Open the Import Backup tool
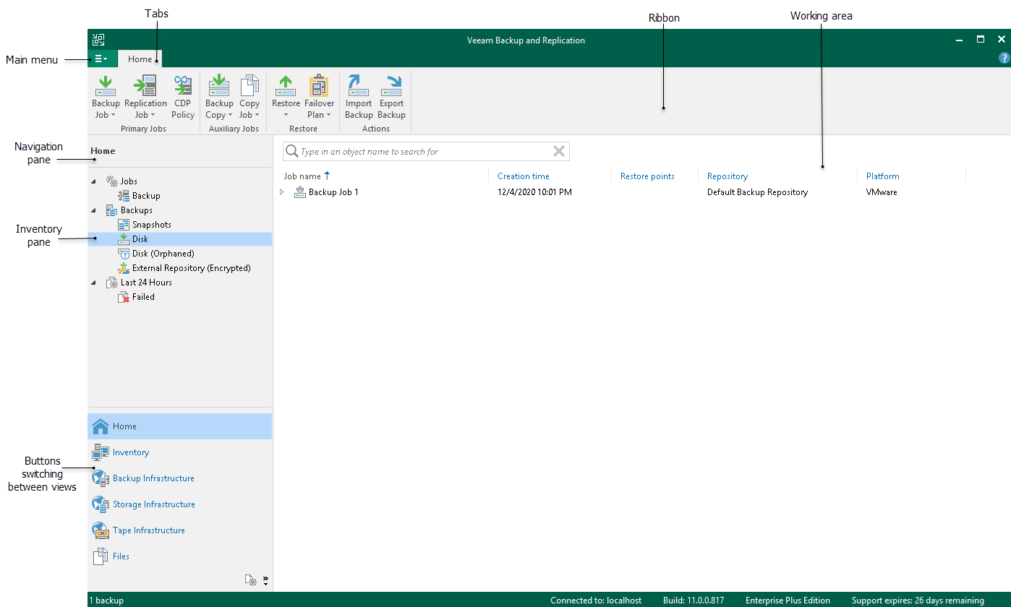The image size is (1011, 607). [358, 96]
